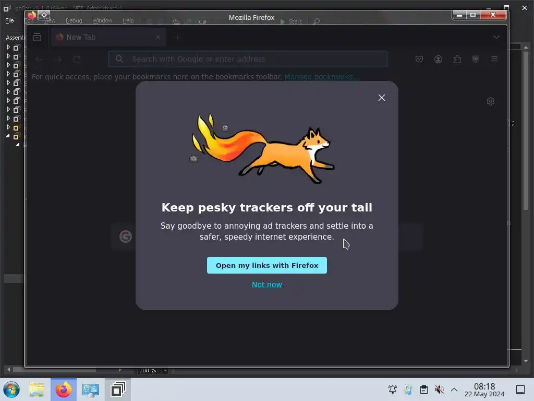Open dnSpy Debug menu
The height and width of the screenshot is (401, 534).
point(74,20)
